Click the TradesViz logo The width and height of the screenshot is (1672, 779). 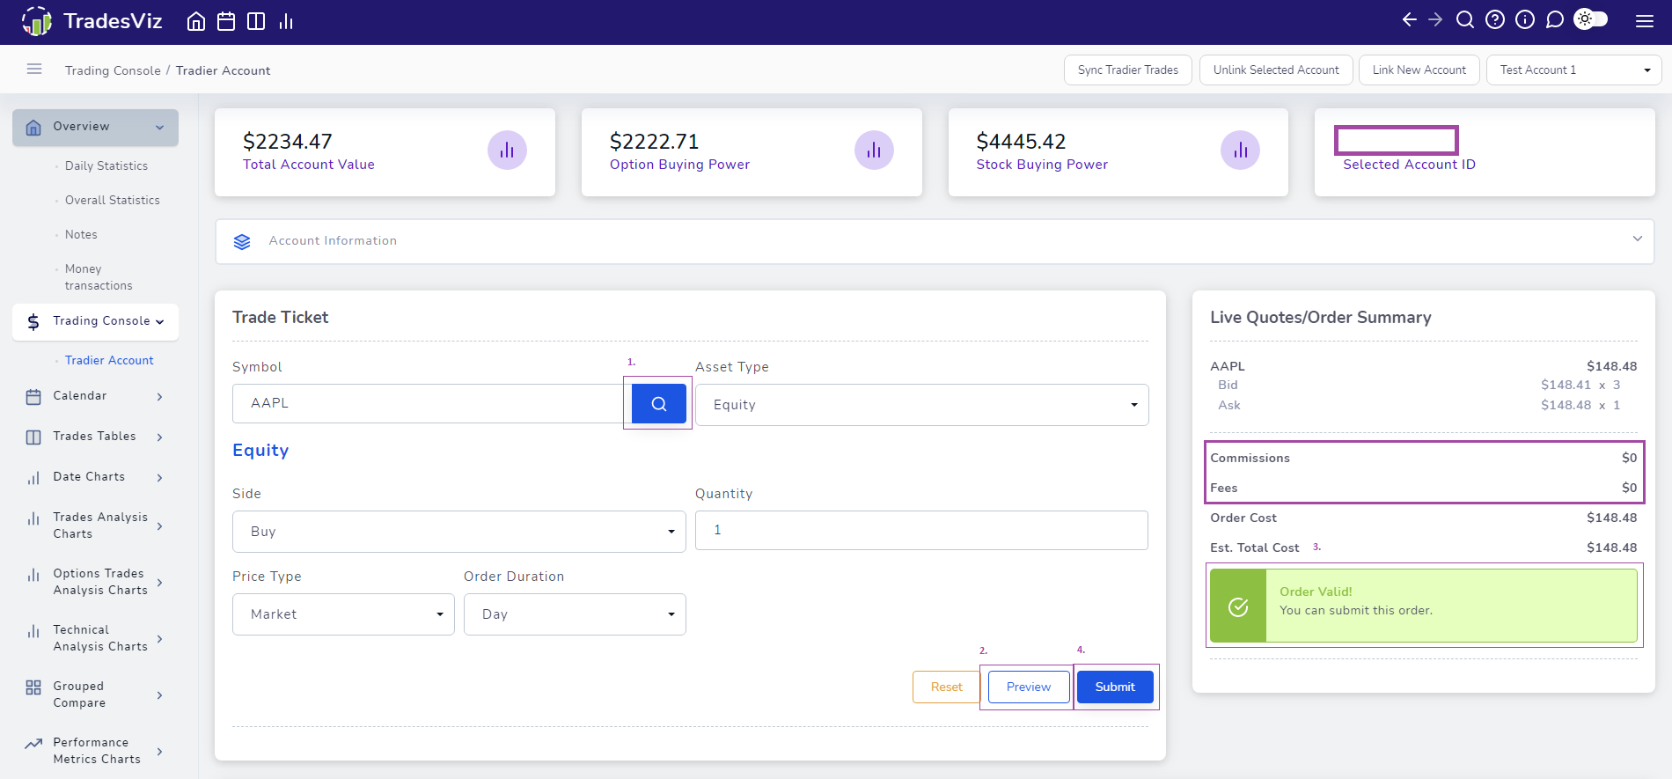[92, 21]
